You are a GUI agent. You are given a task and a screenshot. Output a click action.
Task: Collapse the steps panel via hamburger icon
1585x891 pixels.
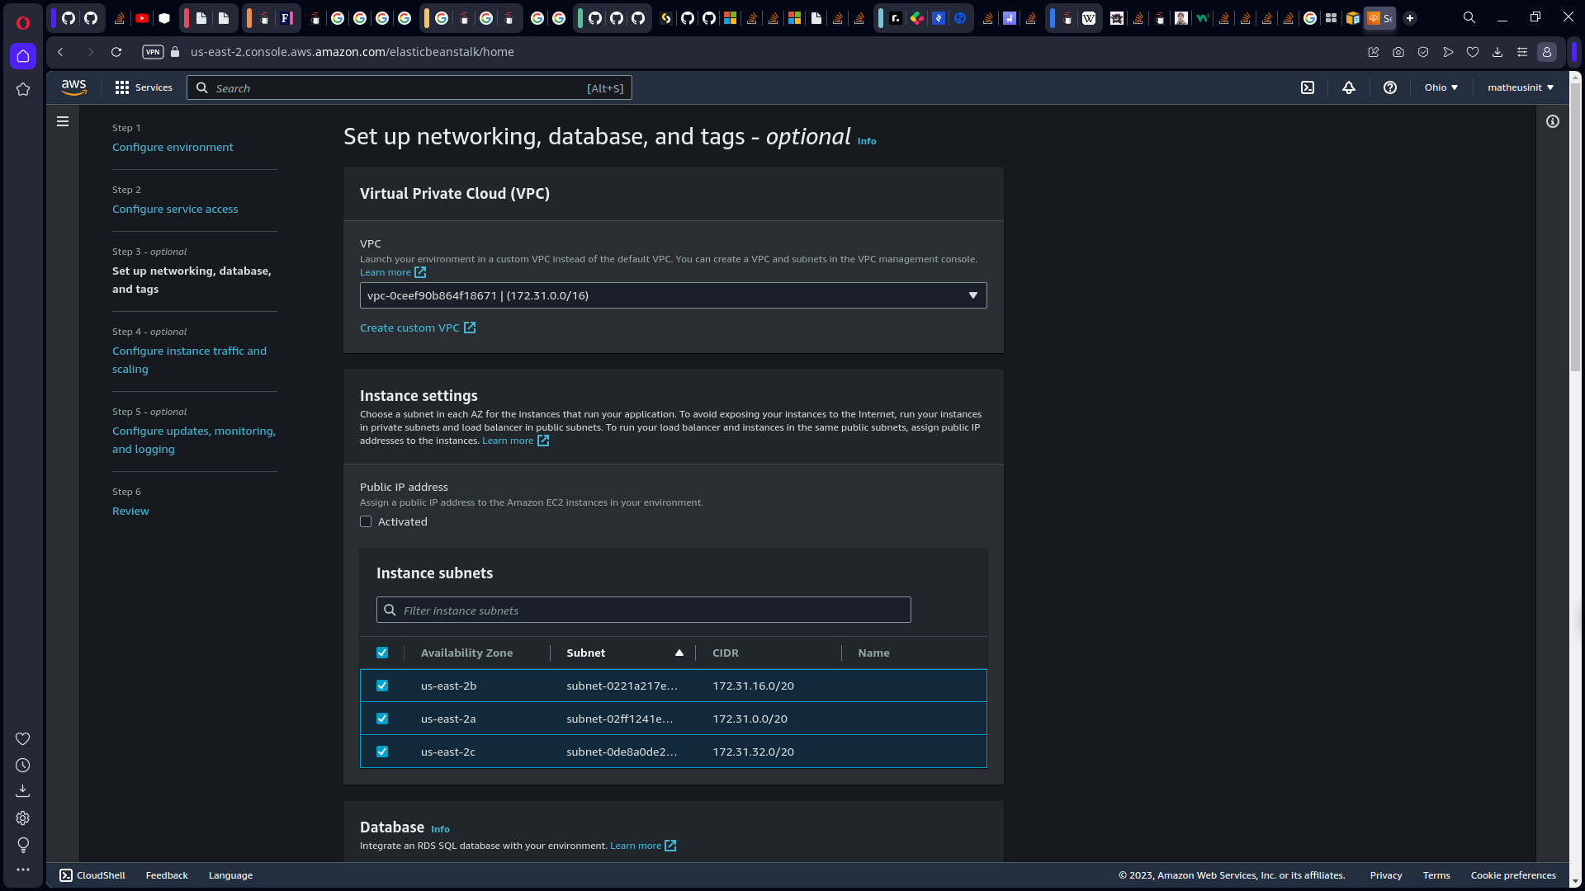[x=63, y=120]
